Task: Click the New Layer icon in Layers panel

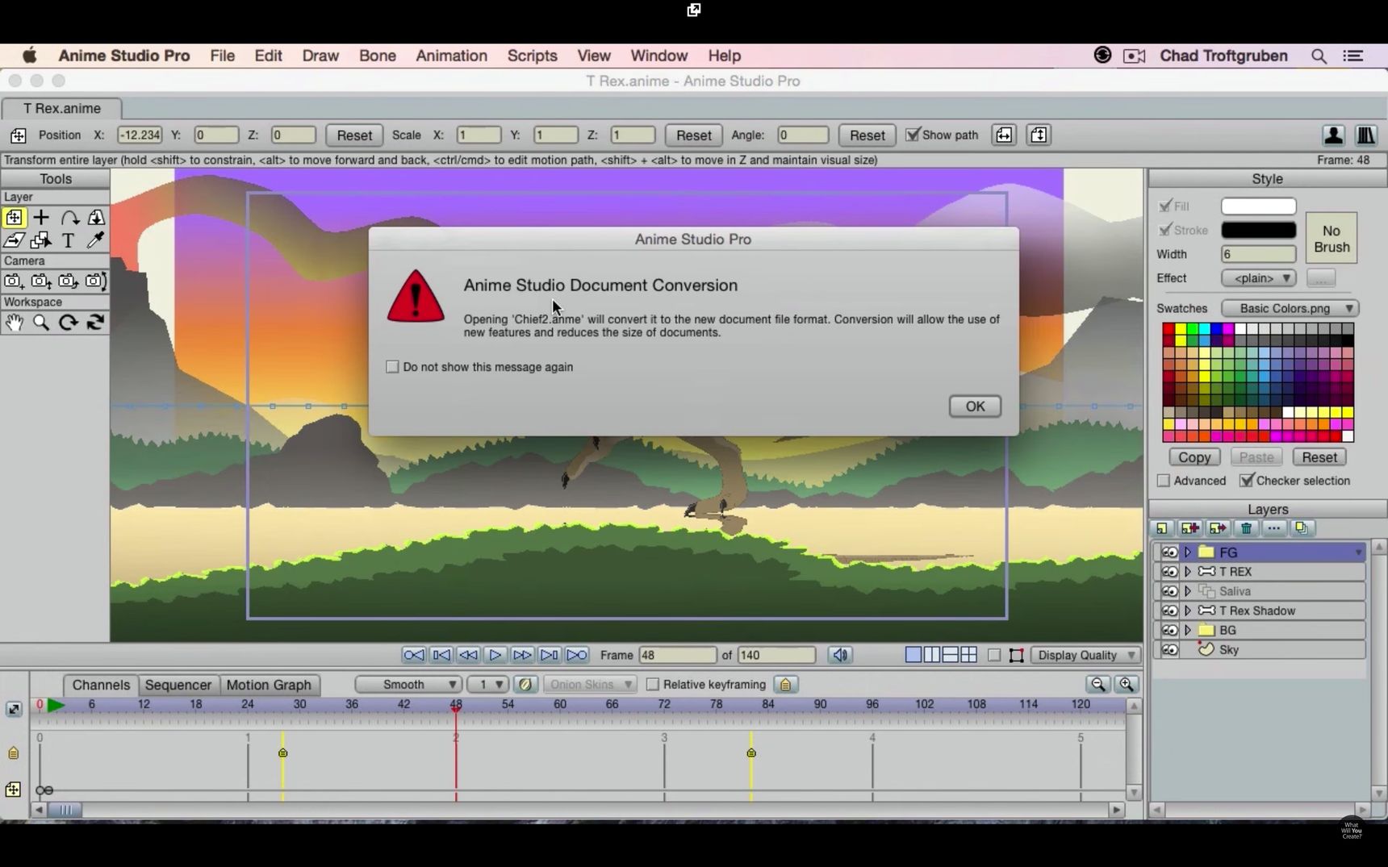Action: coord(1162,528)
